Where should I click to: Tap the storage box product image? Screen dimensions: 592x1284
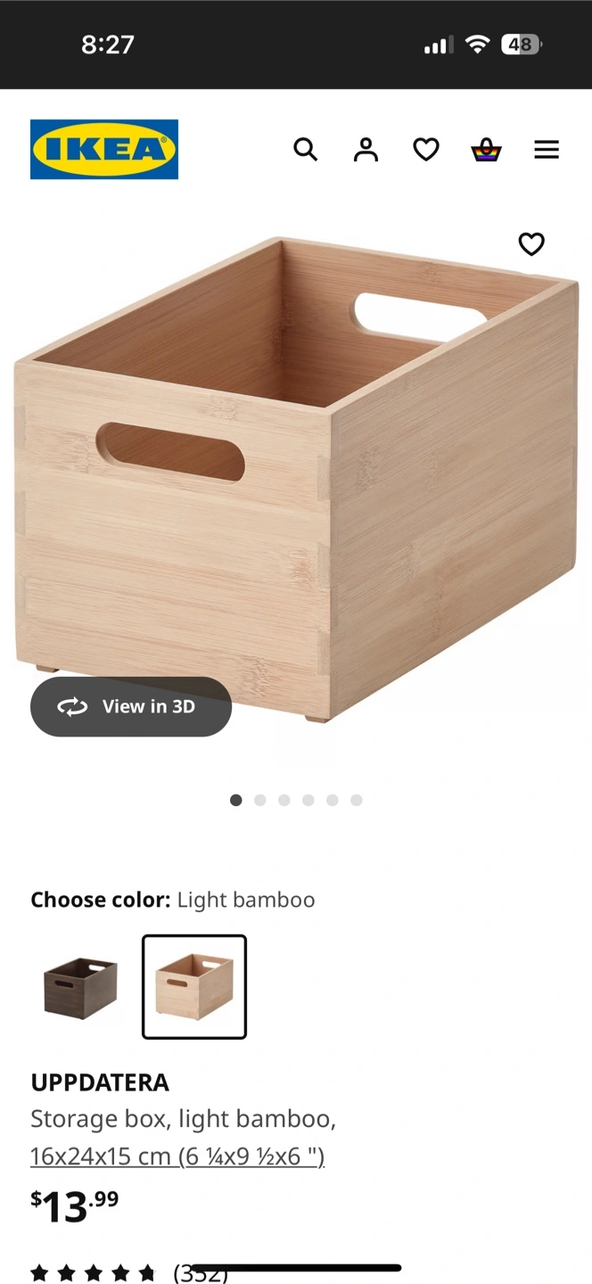click(x=296, y=479)
